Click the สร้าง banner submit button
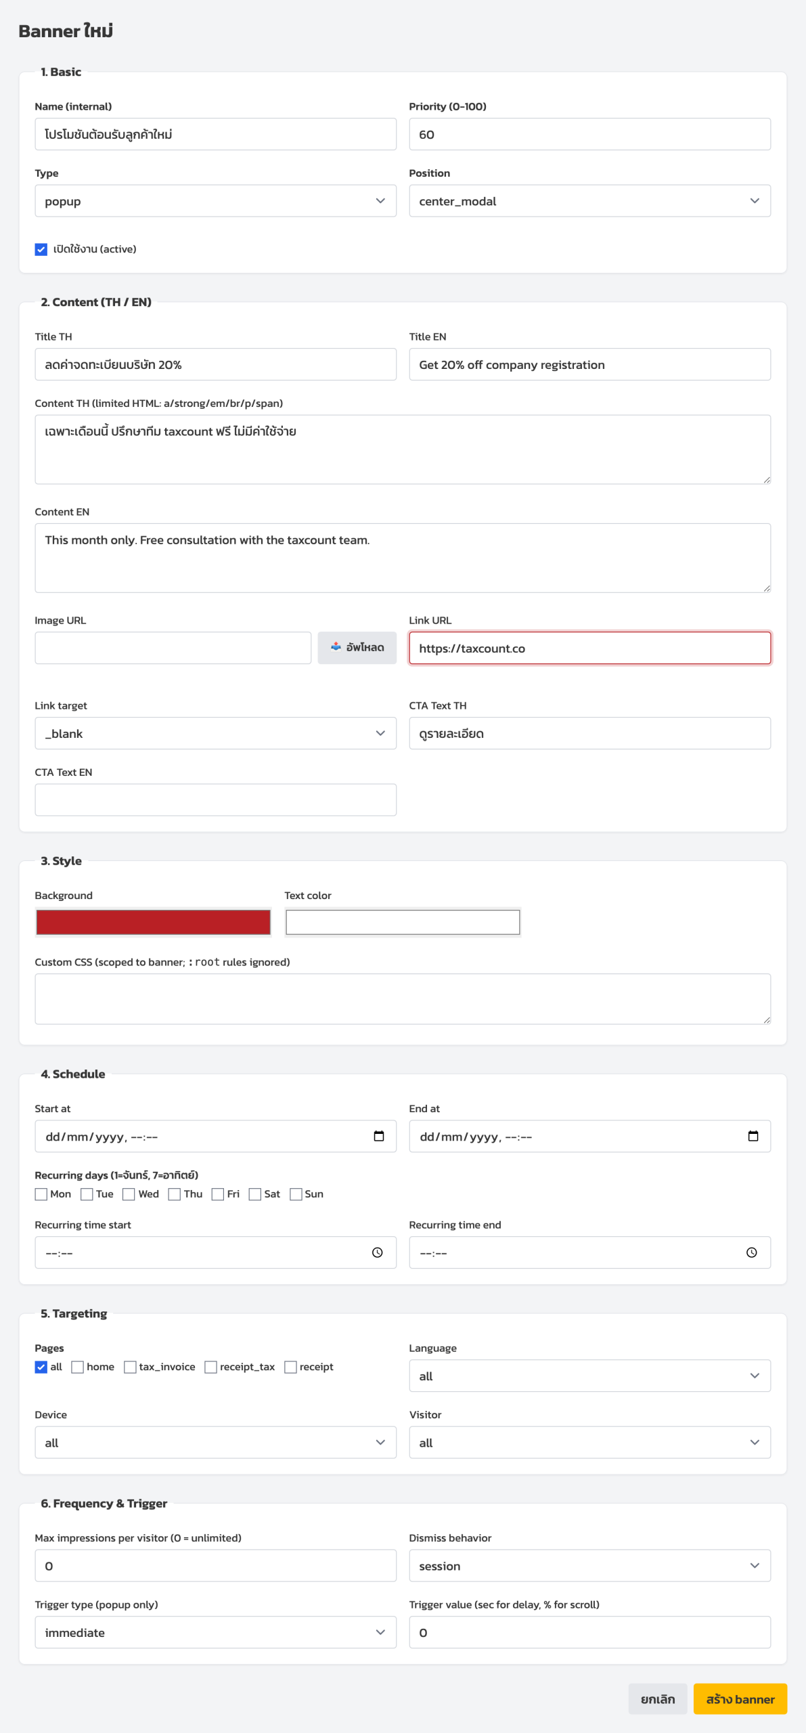806x1733 pixels. pos(740,1699)
